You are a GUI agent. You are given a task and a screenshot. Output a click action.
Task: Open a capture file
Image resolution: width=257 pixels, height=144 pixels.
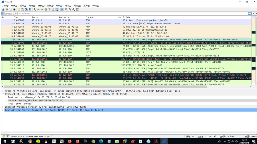(19, 9)
